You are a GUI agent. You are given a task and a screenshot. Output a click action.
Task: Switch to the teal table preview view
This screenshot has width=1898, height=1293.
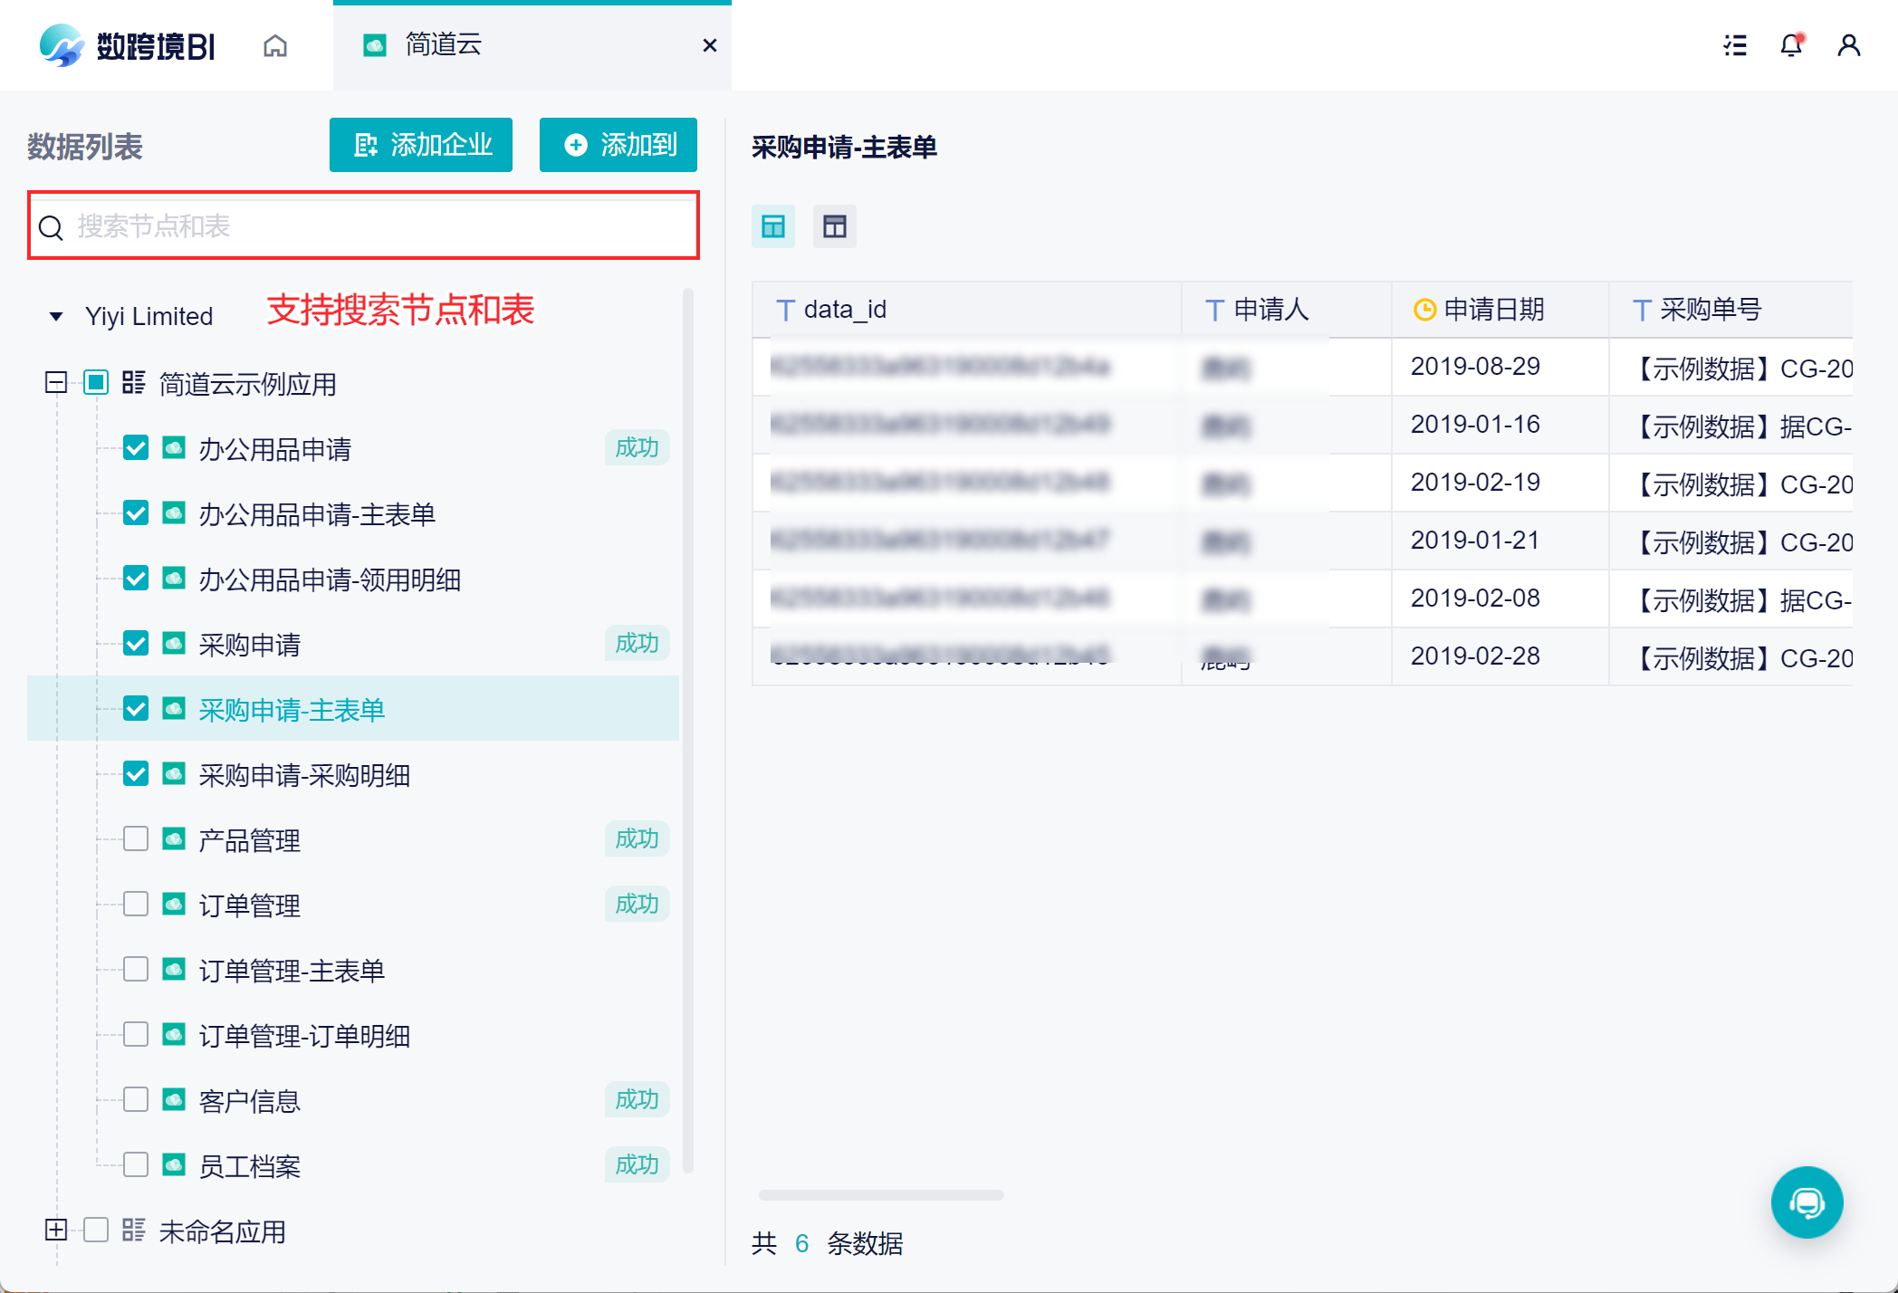(772, 226)
